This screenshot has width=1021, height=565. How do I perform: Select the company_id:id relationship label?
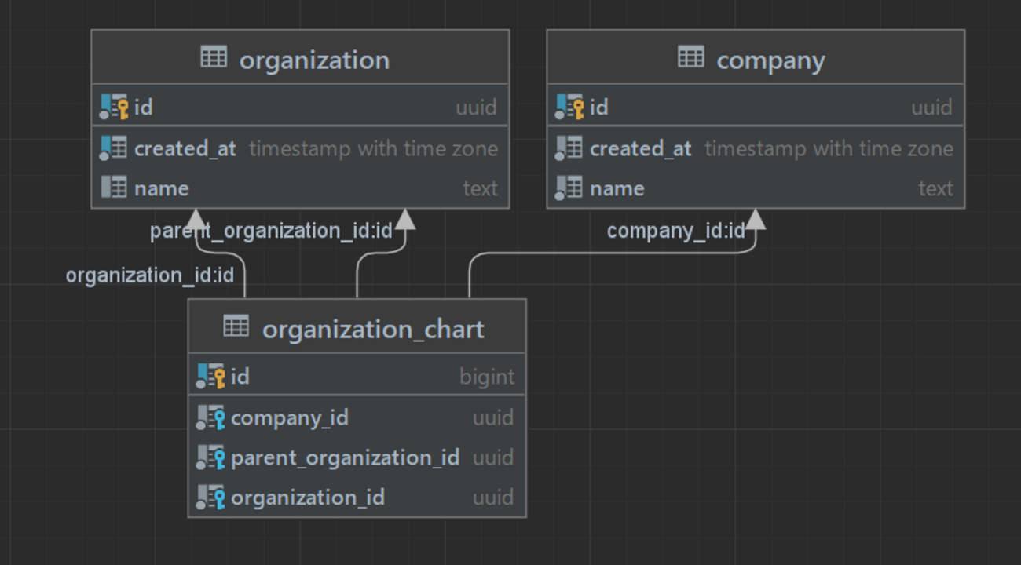click(675, 231)
